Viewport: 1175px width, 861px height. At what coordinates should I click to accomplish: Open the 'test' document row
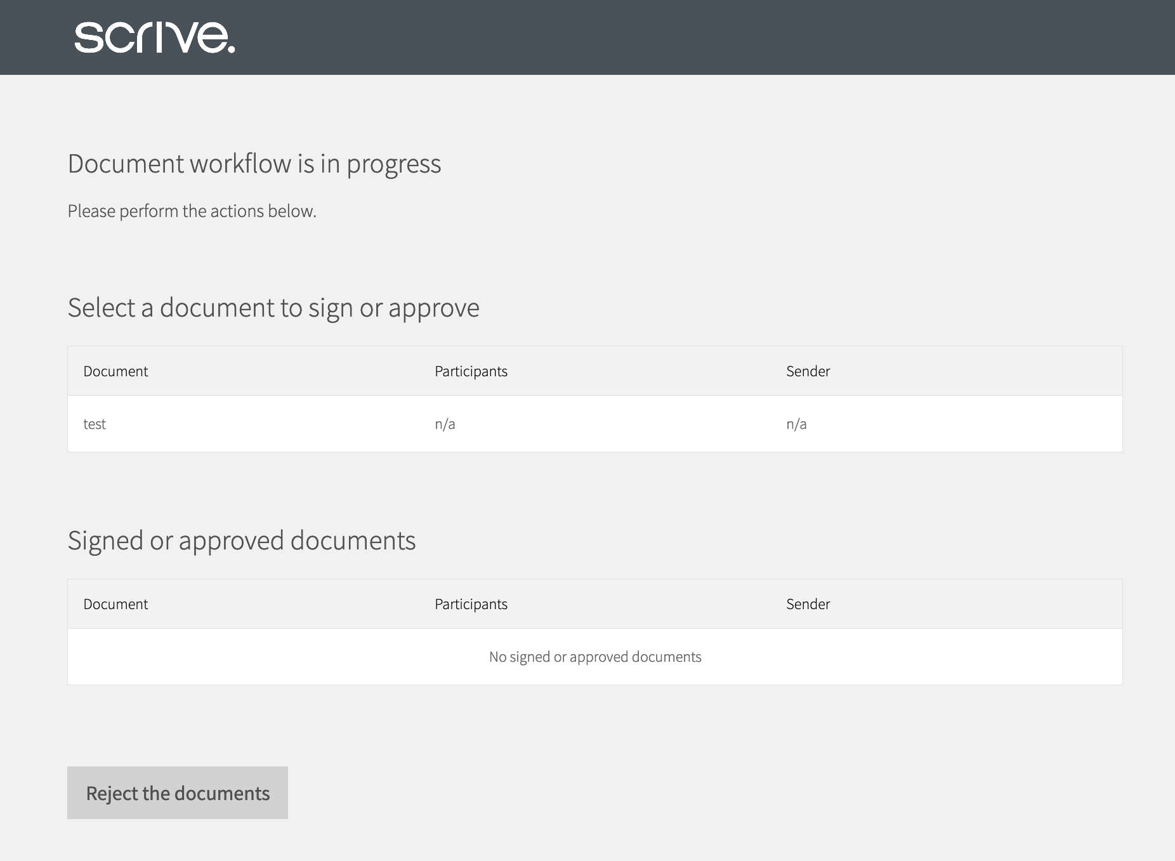(x=595, y=424)
